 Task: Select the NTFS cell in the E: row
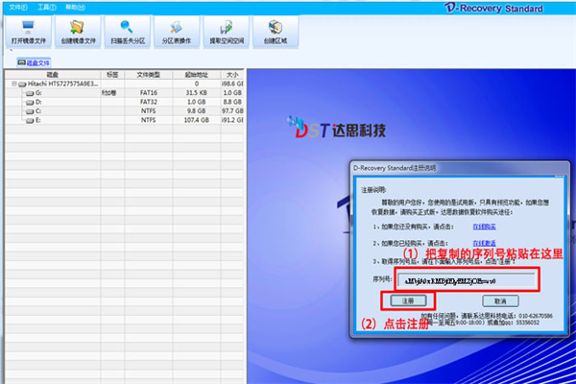click(x=149, y=120)
